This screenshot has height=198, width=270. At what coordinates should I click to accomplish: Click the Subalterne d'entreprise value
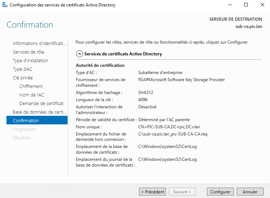(x=160, y=73)
